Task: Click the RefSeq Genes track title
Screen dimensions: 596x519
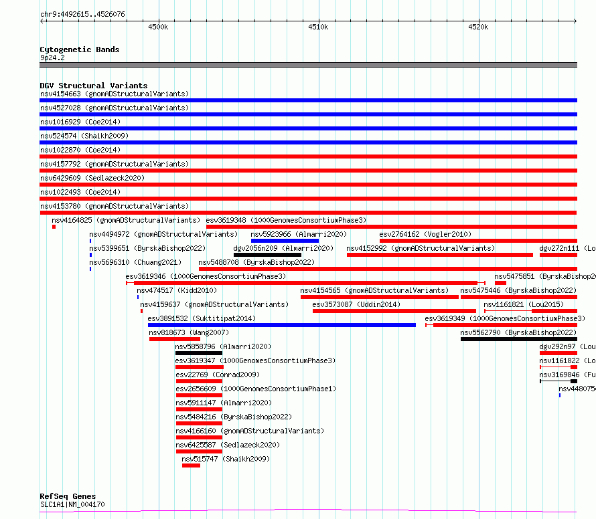Action: [x=68, y=496]
